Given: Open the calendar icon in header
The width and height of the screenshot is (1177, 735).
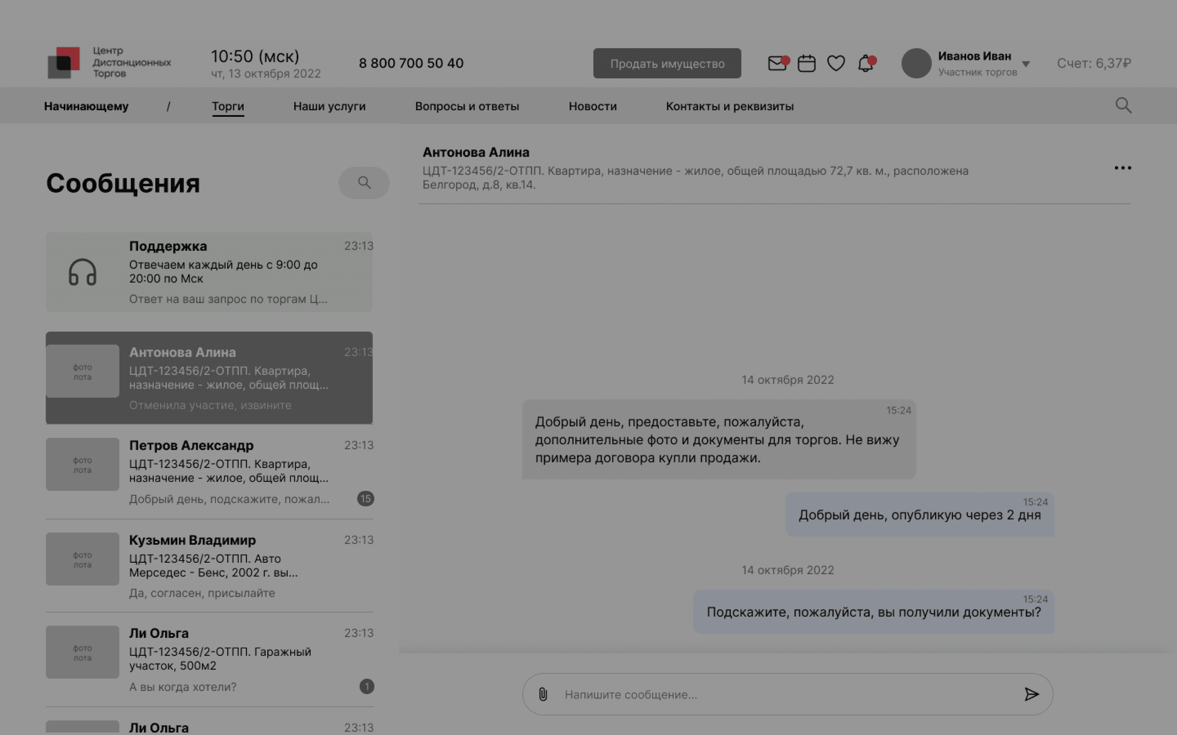Looking at the screenshot, I should point(806,63).
